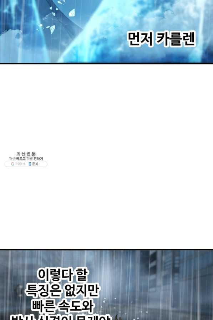Viewport: 213px width, 320px height.
Task: Tap the '이렇다 할' caption line
Action: [x=63, y=275]
